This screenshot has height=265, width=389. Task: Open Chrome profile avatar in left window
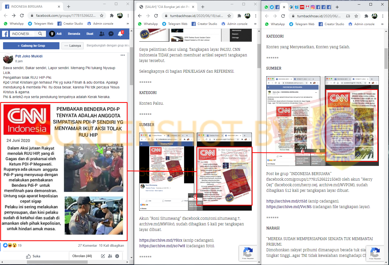coord(120,15)
